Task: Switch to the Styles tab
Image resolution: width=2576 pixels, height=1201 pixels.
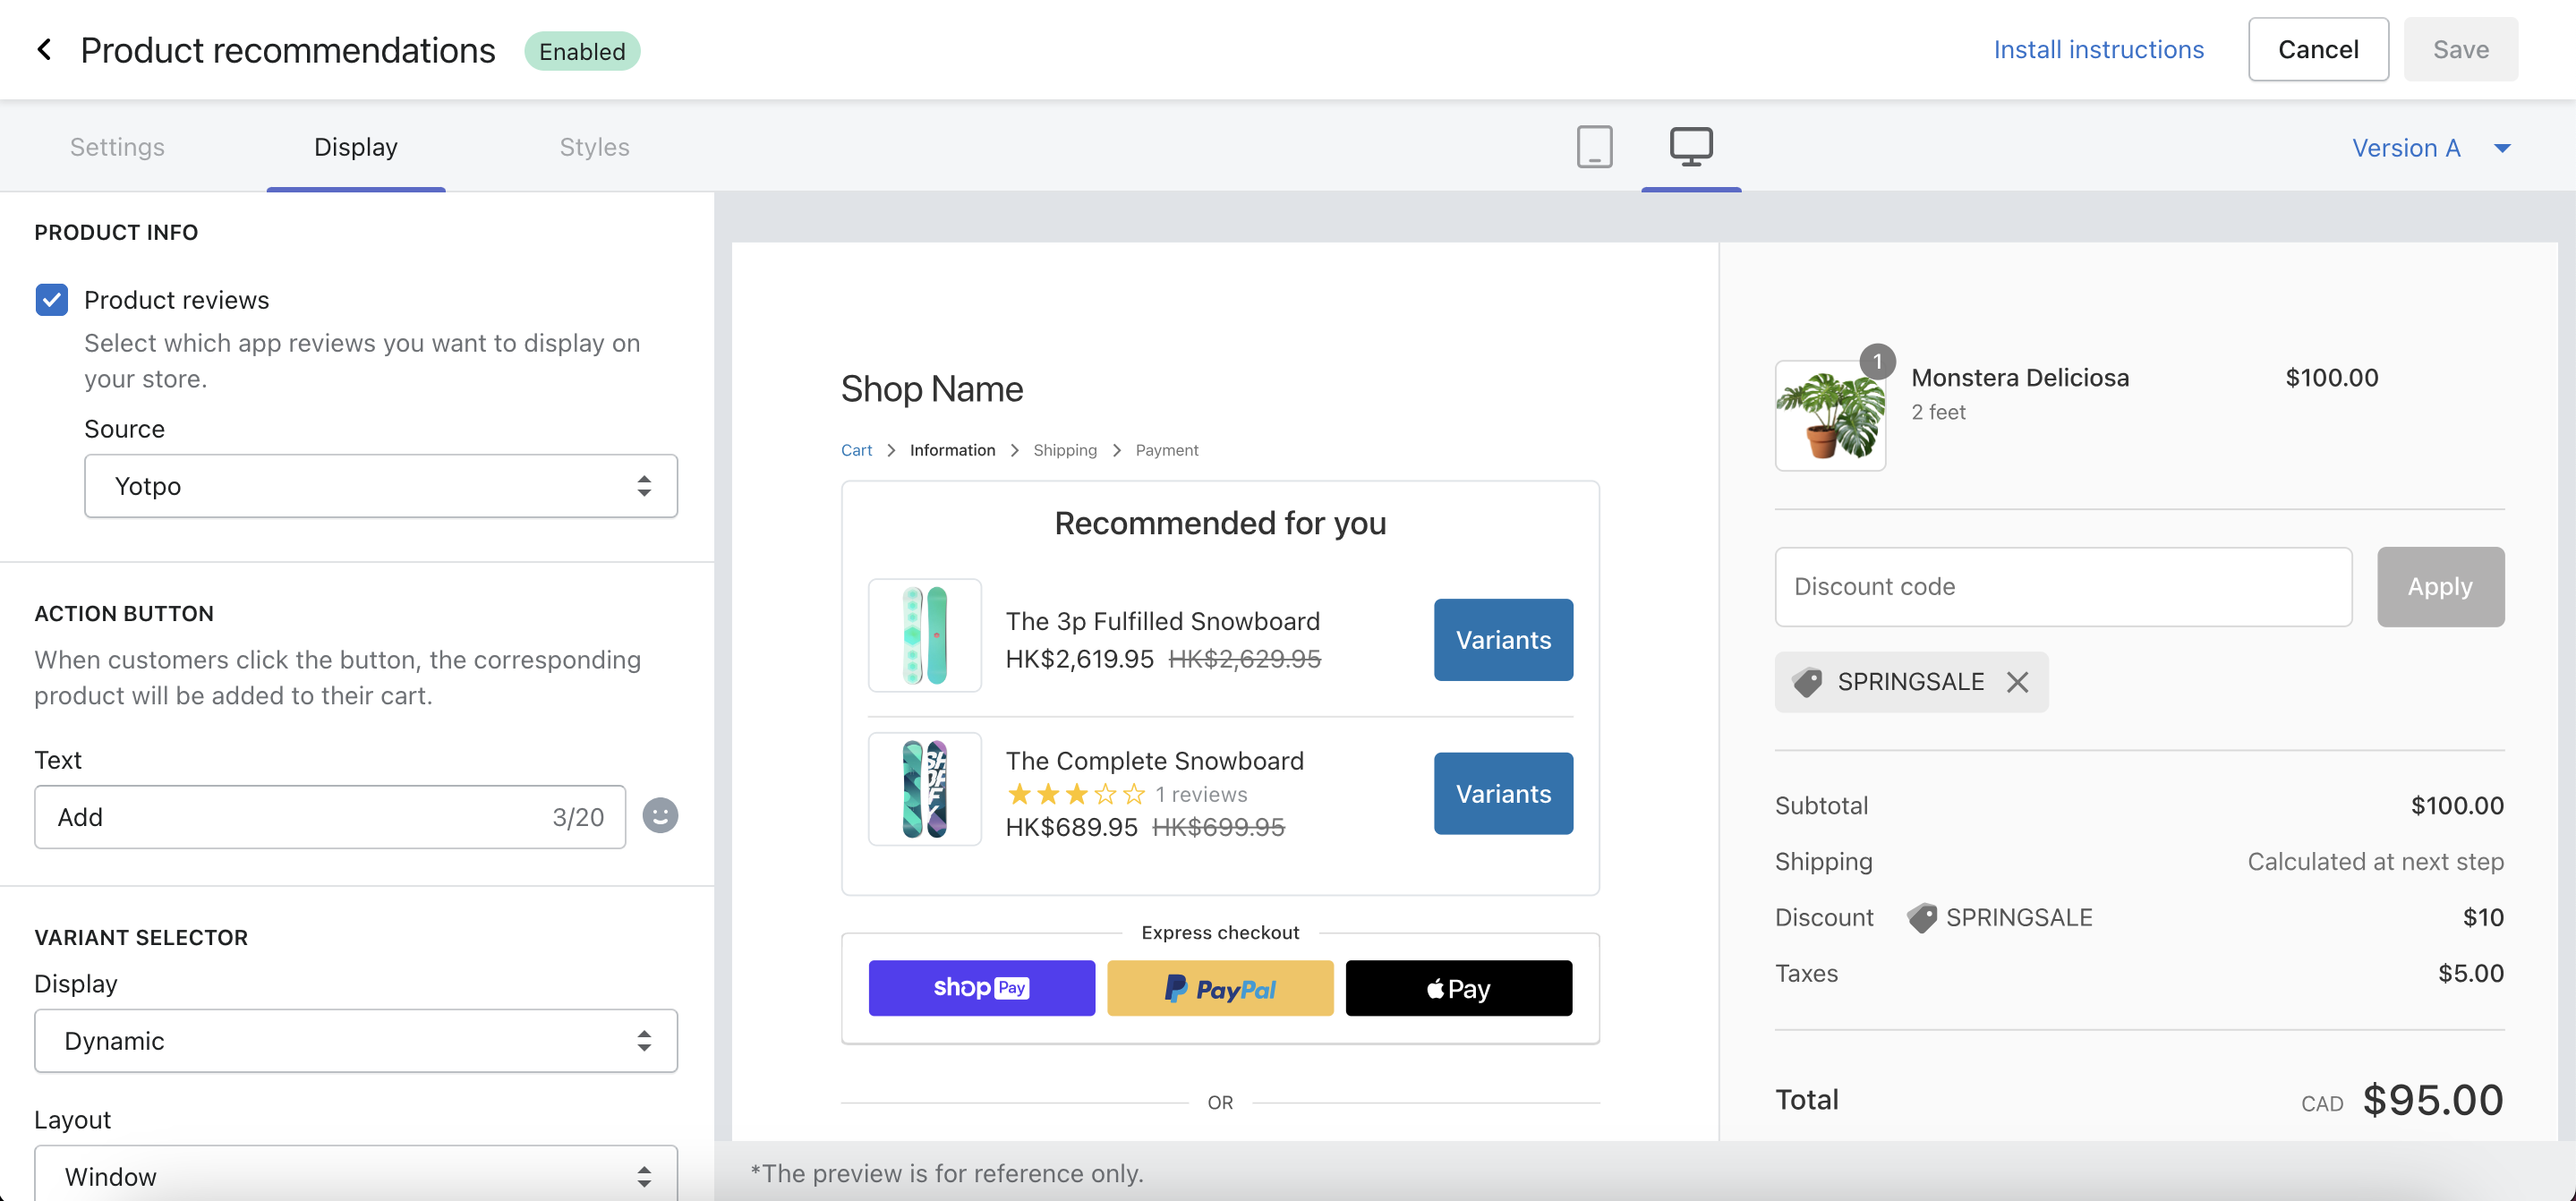Action: coord(594,147)
